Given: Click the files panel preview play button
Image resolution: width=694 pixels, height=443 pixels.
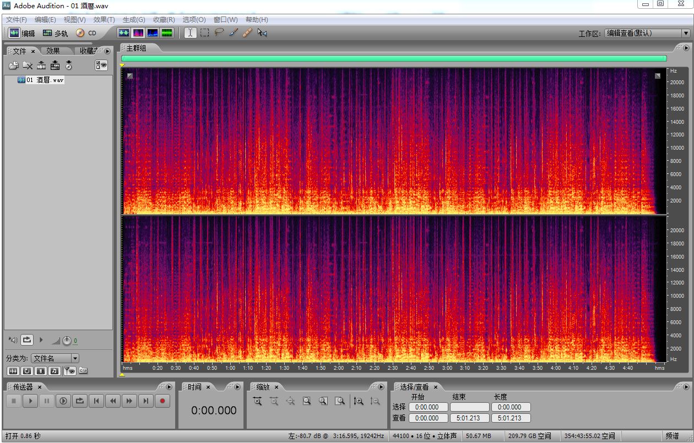Looking at the screenshot, I should (x=41, y=340).
